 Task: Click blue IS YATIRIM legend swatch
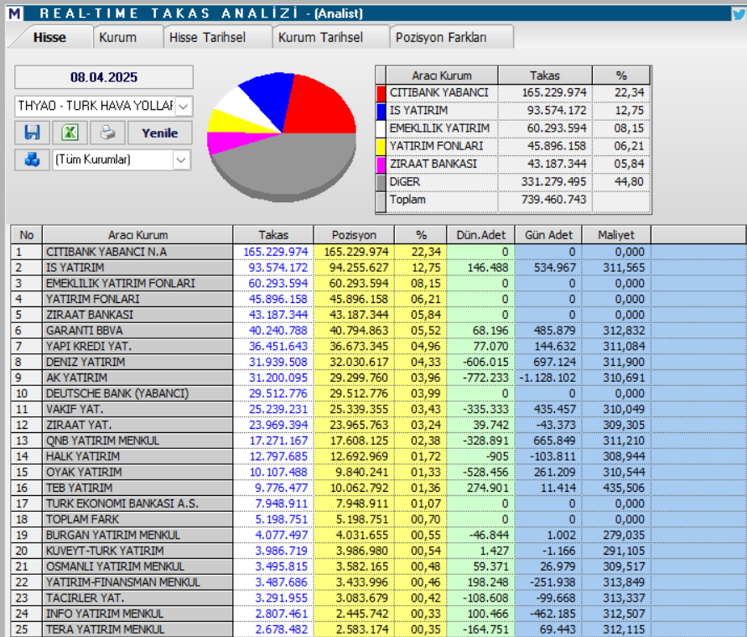(x=381, y=111)
